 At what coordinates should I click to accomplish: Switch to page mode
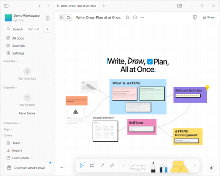(x=62, y=18)
